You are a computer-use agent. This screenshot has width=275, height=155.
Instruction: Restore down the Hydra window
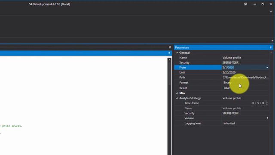(263, 4)
